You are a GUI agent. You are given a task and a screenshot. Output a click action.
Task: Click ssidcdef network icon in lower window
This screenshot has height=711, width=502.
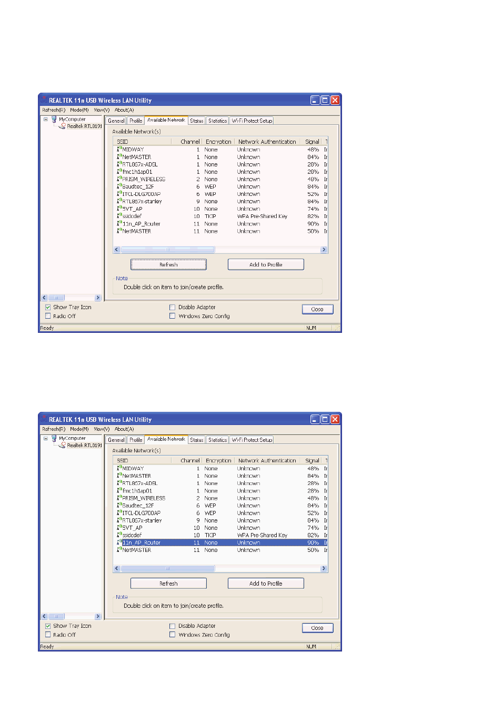tap(119, 535)
